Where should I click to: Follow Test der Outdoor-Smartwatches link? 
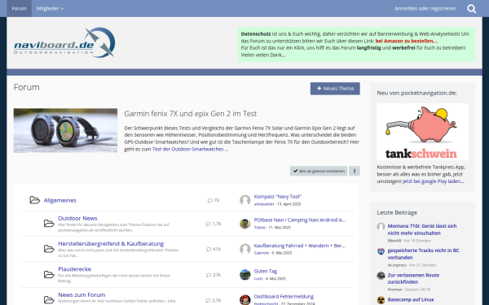[190, 149]
